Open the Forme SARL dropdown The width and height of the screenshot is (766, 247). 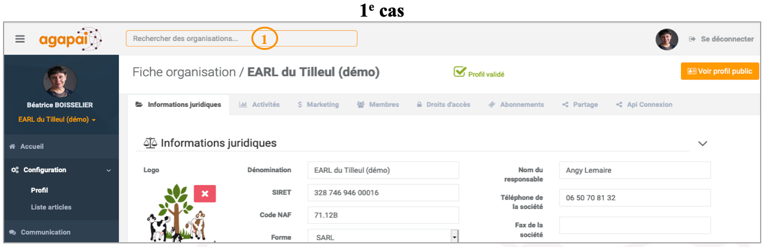[455, 237]
